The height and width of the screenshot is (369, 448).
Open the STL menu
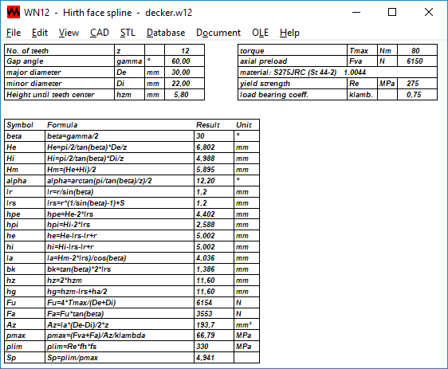(128, 33)
